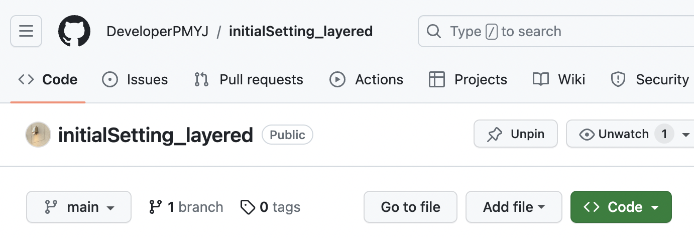Switch to the Pull requests tab
Viewport: 694px width, 238px height.
pos(249,79)
